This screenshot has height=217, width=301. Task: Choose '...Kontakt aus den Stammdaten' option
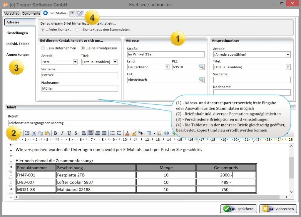77,30
